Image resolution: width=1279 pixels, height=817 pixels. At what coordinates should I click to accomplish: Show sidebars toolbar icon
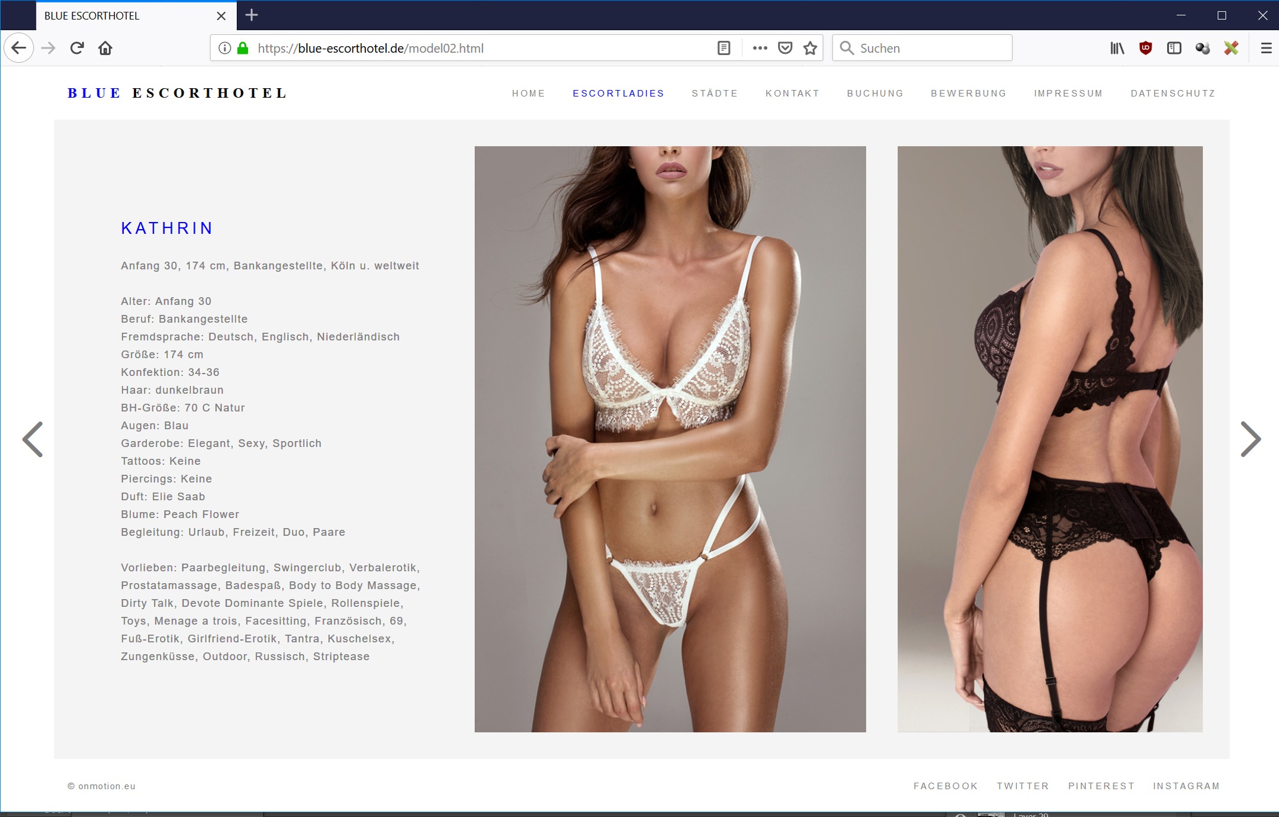(x=1174, y=48)
